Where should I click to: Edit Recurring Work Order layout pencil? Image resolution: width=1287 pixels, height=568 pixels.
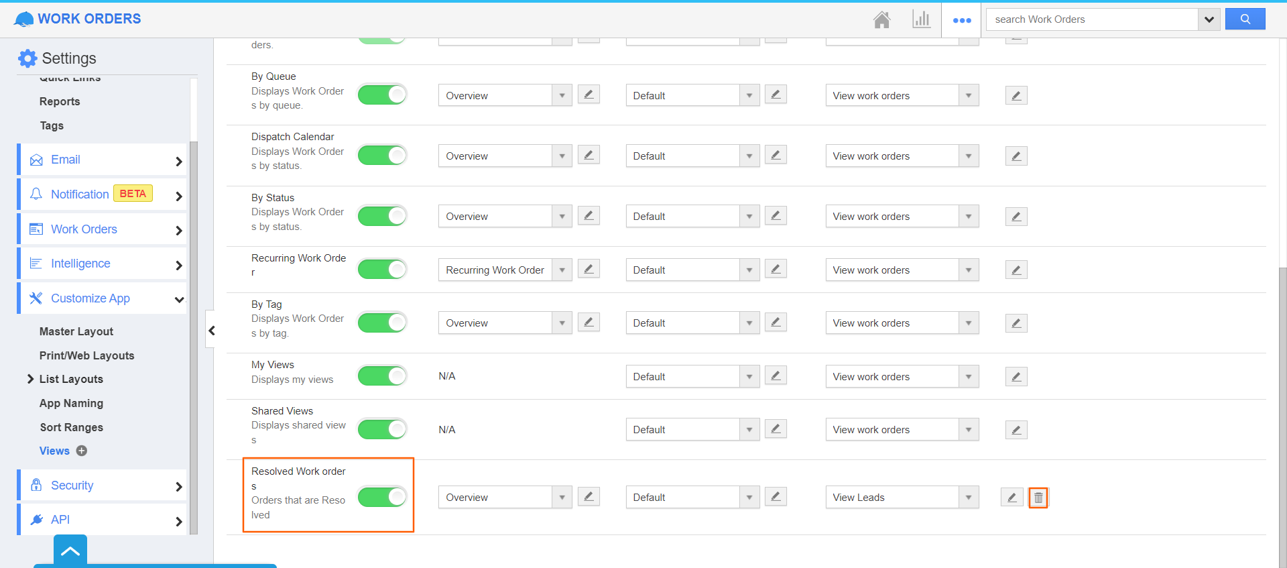pyautogui.click(x=589, y=269)
